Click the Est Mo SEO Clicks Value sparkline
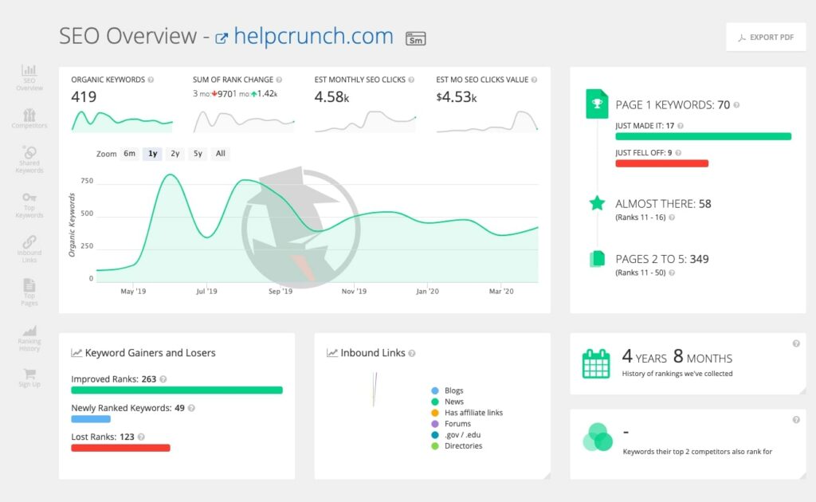 [x=487, y=121]
